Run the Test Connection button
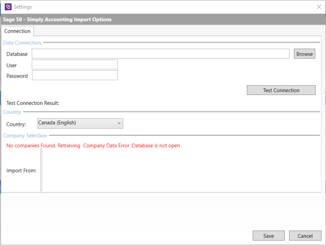Screen dimensions: 326x245 (x=281, y=90)
